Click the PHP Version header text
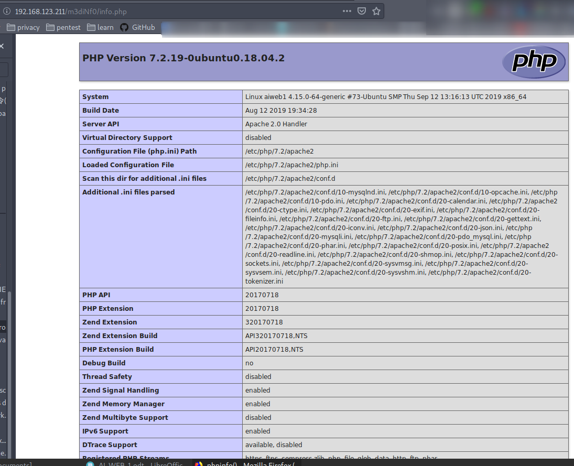The image size is (574, 466). [x=183, y=58]
